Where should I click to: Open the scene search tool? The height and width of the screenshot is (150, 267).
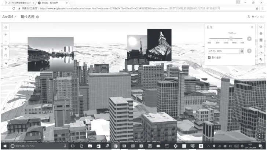coord(261,27)
